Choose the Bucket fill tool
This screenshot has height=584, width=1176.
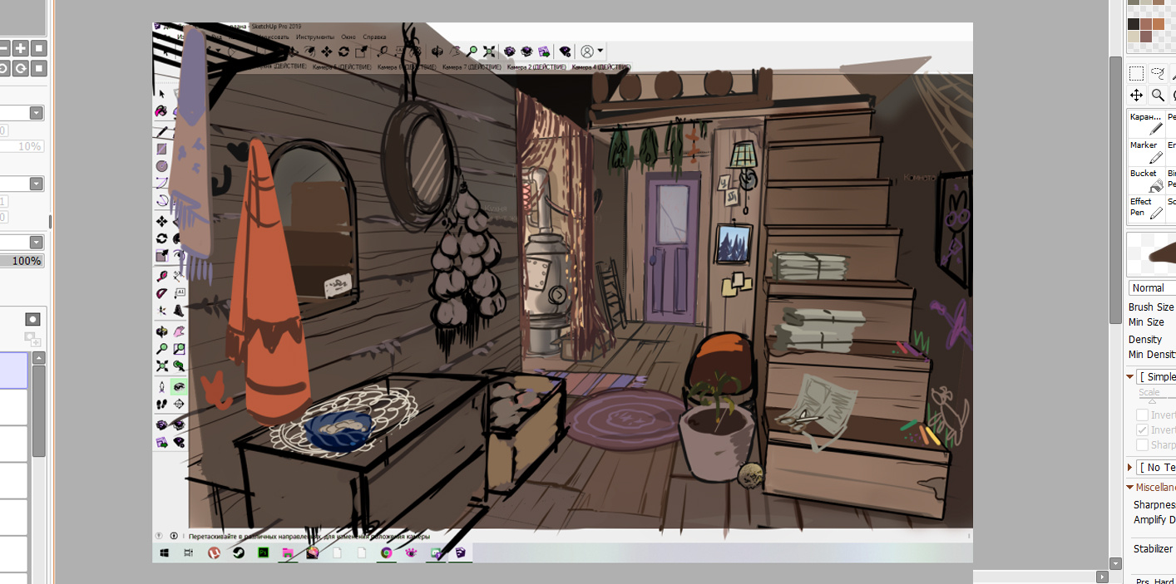pos(1147,179)
